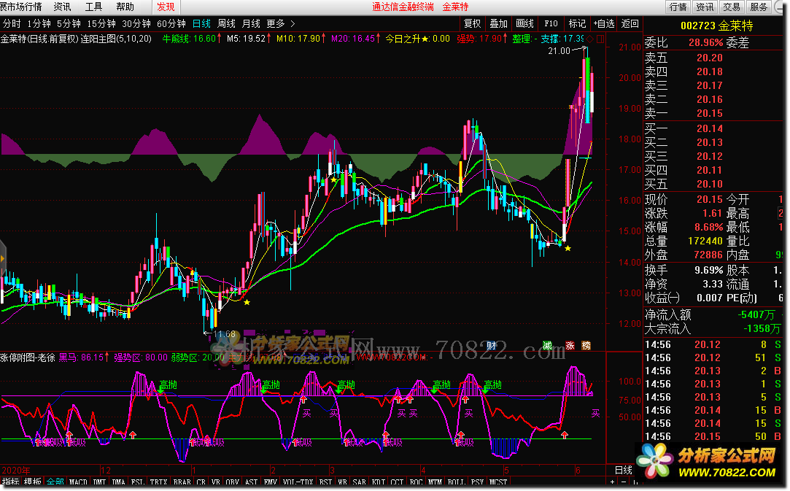The width and height of the screenshot is (790, 491).
Task: Switch sub-chart to DMA indicator
Action: click(x=118, y=482)
